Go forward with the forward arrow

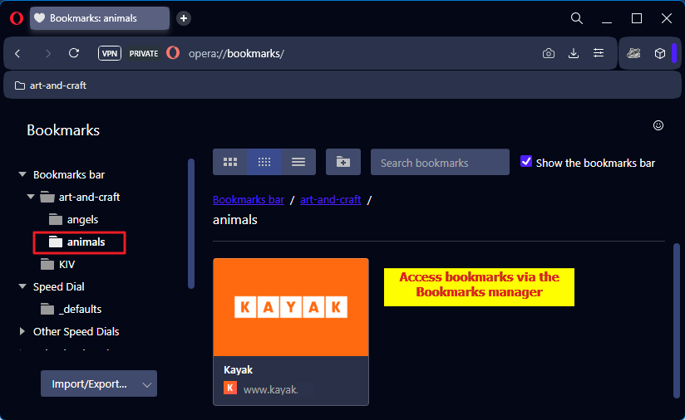(x=47, y=54)
